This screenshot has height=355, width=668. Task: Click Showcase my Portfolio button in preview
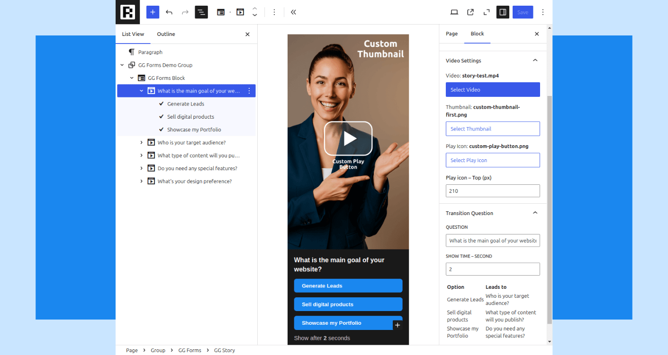pyautogui.click(x=348, y=323)
